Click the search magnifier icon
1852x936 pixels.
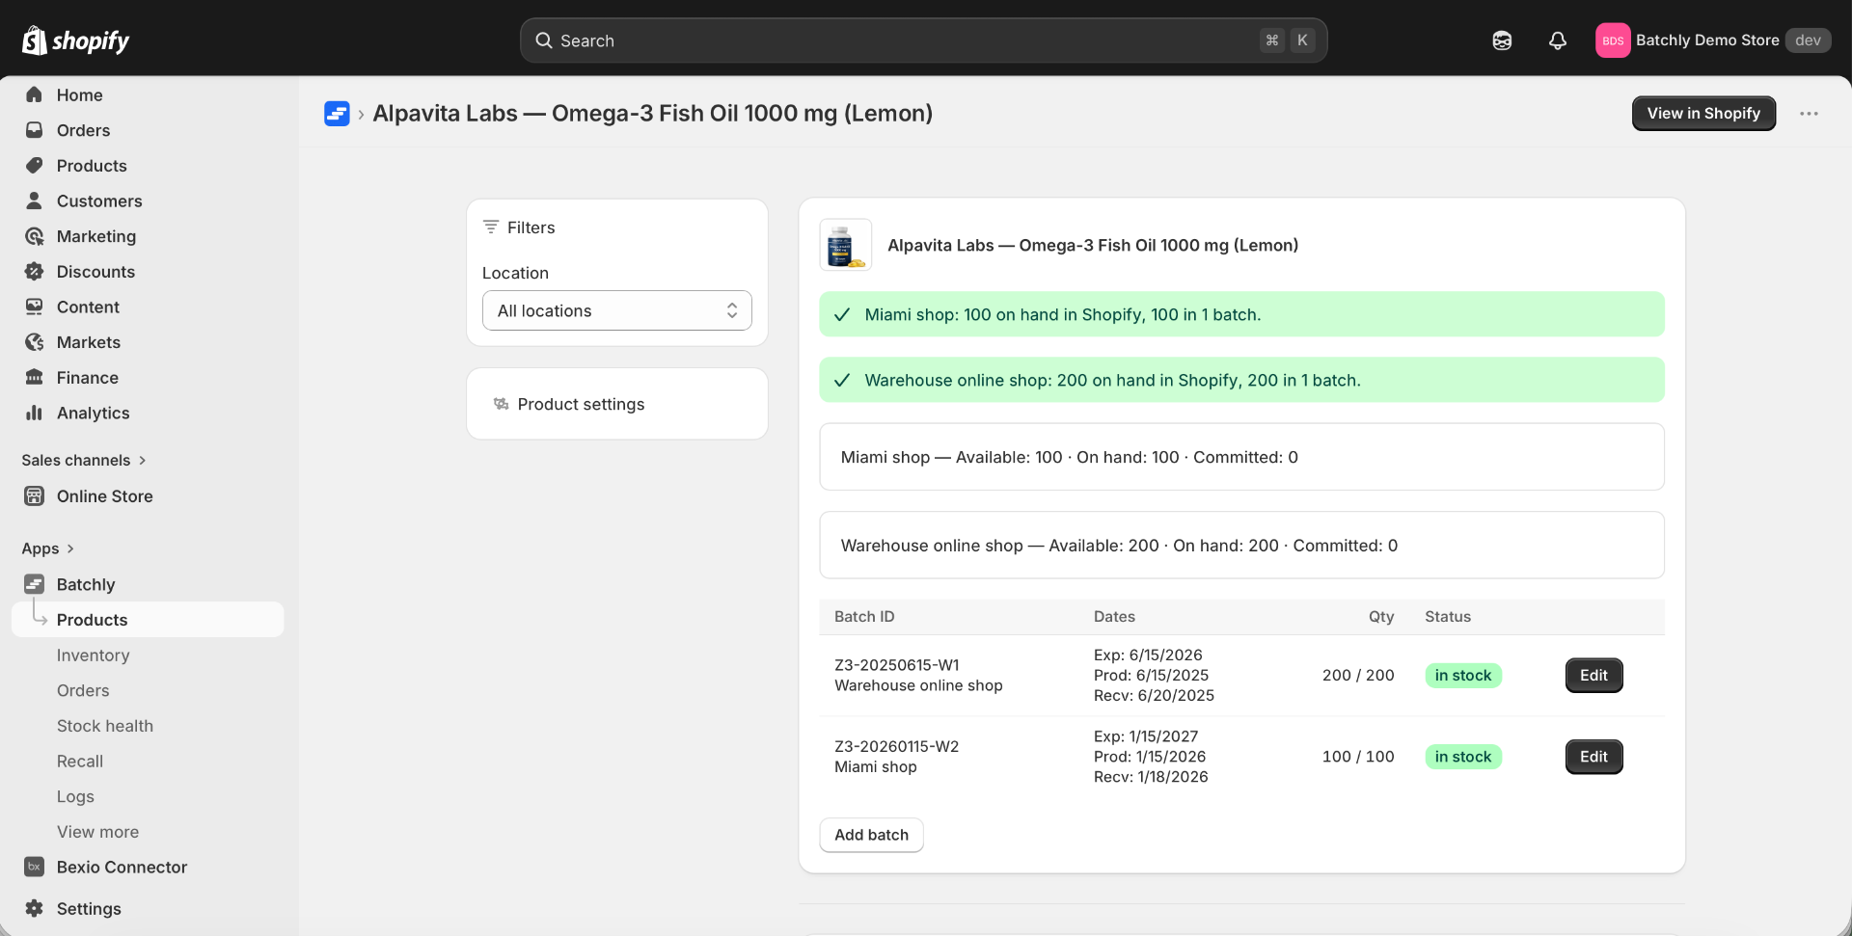[544, 40]
